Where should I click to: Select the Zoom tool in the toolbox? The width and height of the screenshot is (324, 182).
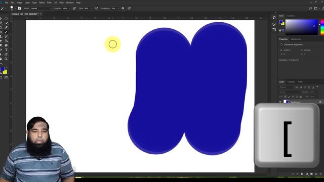point(6,59)
